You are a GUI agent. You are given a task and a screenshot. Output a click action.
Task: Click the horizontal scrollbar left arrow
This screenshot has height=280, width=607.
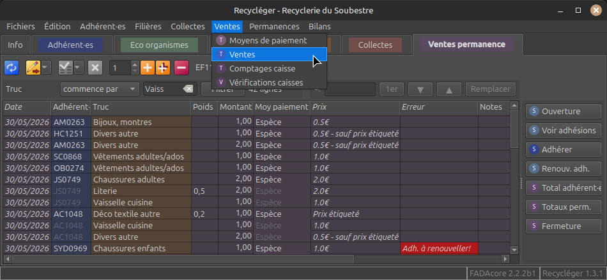(8, 258)
